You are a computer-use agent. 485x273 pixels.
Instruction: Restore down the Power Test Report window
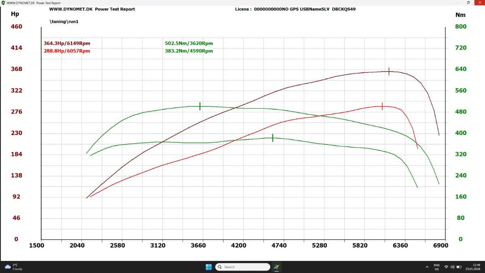[x=468, y=3]
